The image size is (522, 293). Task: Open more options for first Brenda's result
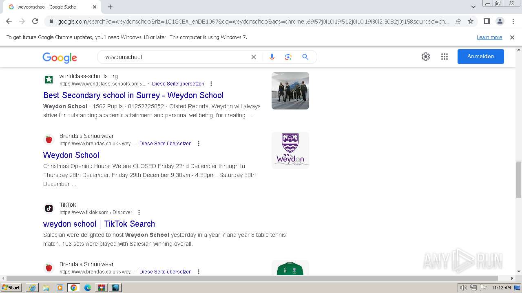pyautogui.click(x=199, y=144)
